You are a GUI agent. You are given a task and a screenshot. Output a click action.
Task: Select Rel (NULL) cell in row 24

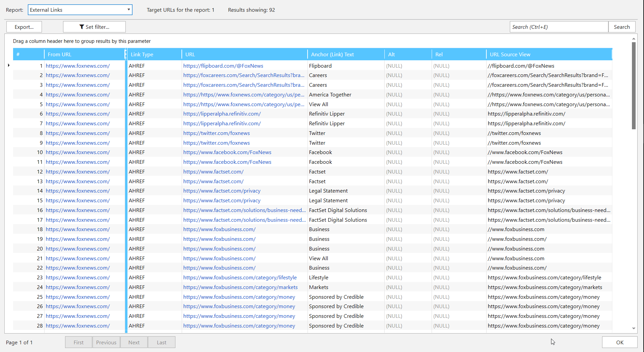click(459, 287)
